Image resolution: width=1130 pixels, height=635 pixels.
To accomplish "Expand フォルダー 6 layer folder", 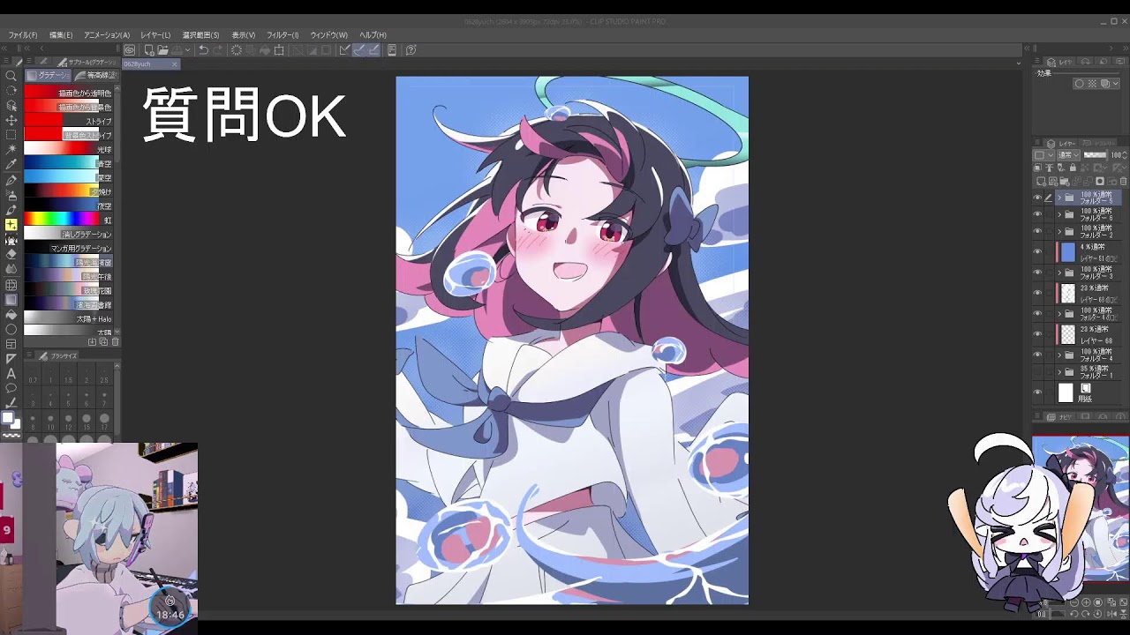I will pyautogui.click(x=1059, y=214).
